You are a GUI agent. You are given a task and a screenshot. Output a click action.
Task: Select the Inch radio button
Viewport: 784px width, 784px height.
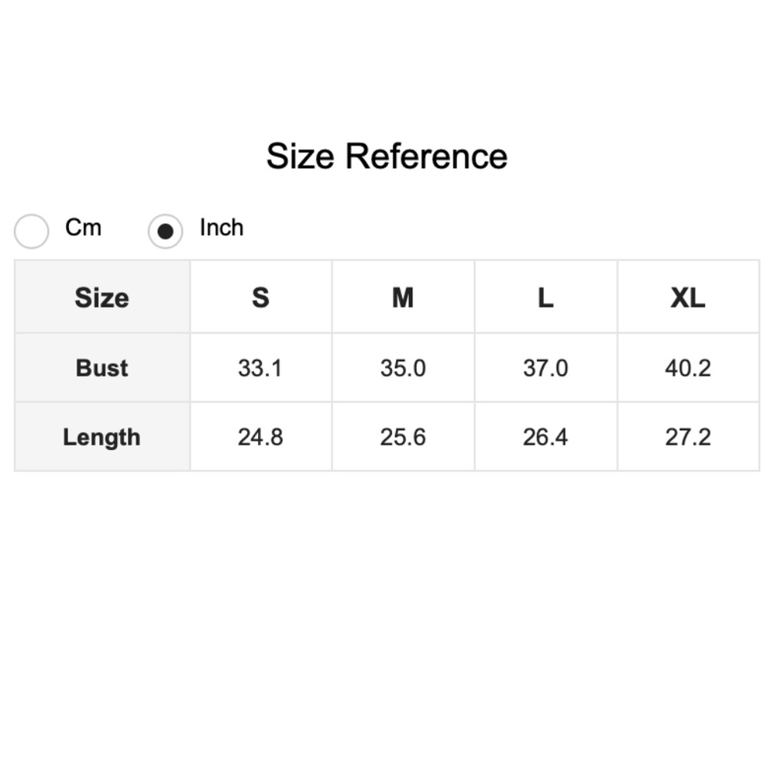165,231
